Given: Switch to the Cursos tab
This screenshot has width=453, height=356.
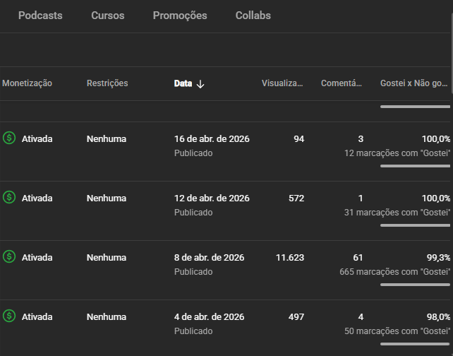Looking at the screenshot, I should click(108, 16).
